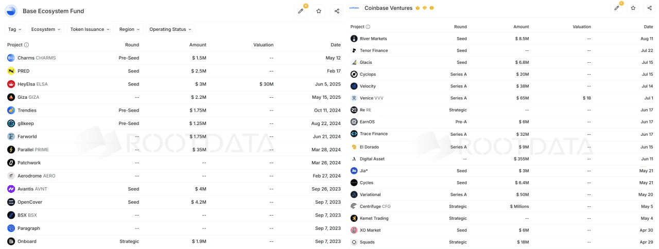Open the OpenCover project link
The image size is (659, 249).
(30, 202)
